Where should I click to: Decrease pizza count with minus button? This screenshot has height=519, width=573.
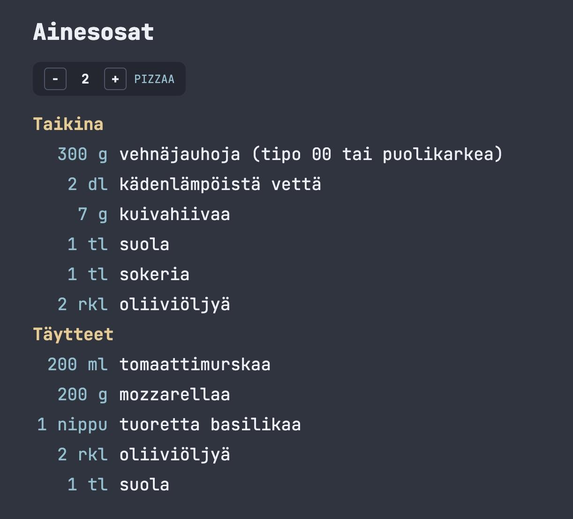55,79
